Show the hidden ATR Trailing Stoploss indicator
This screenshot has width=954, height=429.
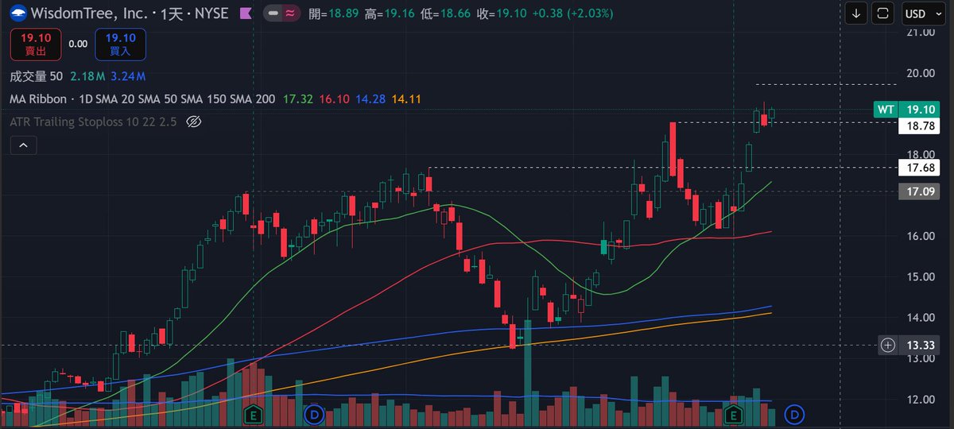click(x=193, y=122)
